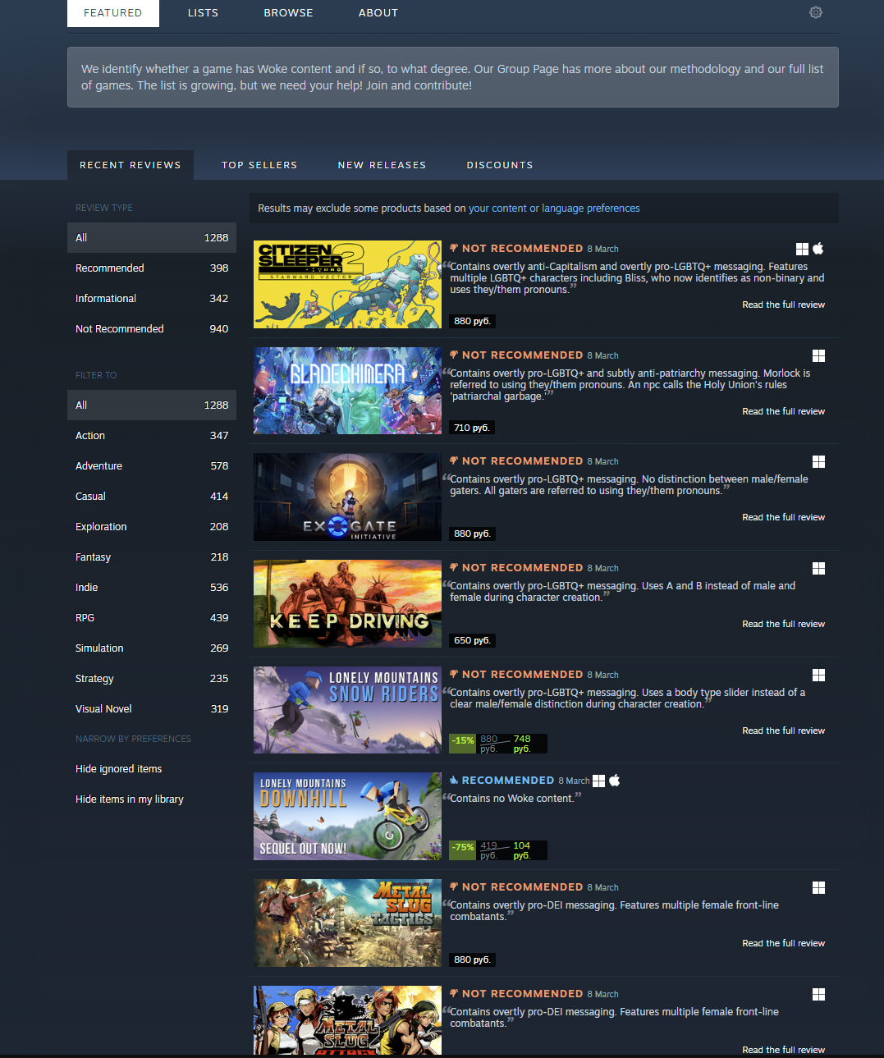Click thumbs-down icon on Keep Driving review
The height and width of the screenshot is (1058, 884).
454,567
